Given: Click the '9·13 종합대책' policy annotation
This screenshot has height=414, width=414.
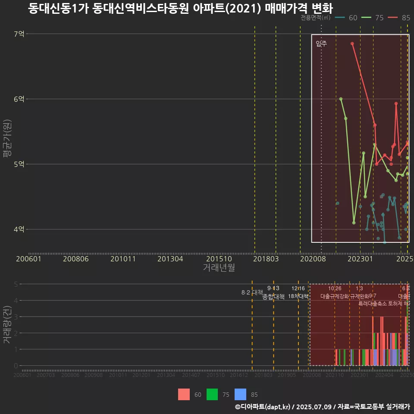Looking at the screenshot, I should (273, 292).
